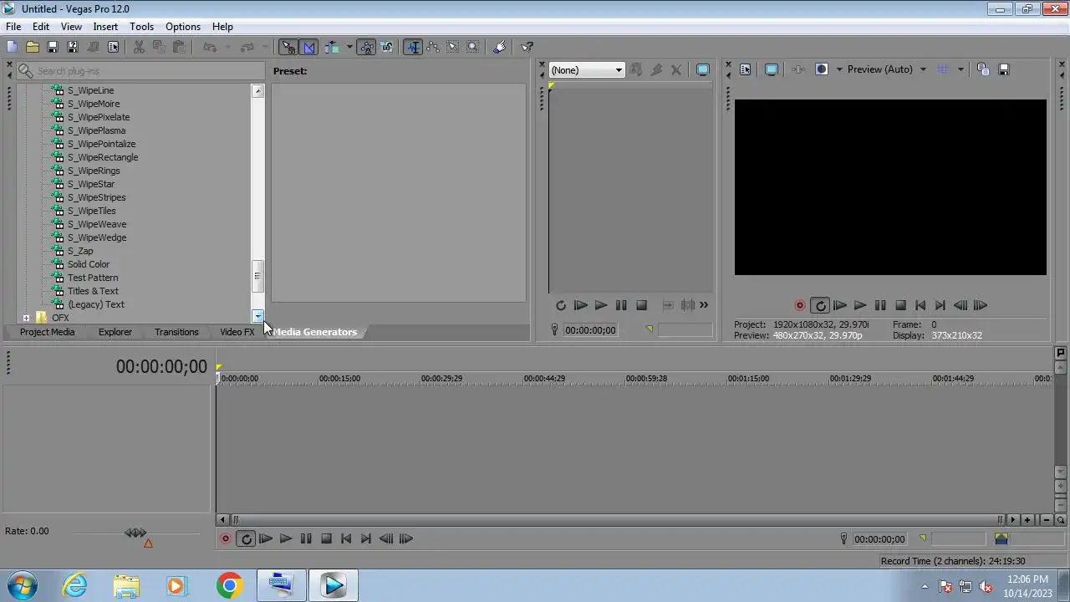Open Project Video Properties in preview window

[x=746, y=69]
